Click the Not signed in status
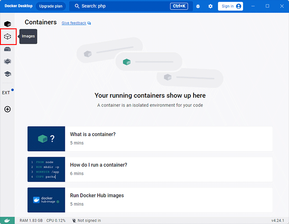 tap(89, 221)
